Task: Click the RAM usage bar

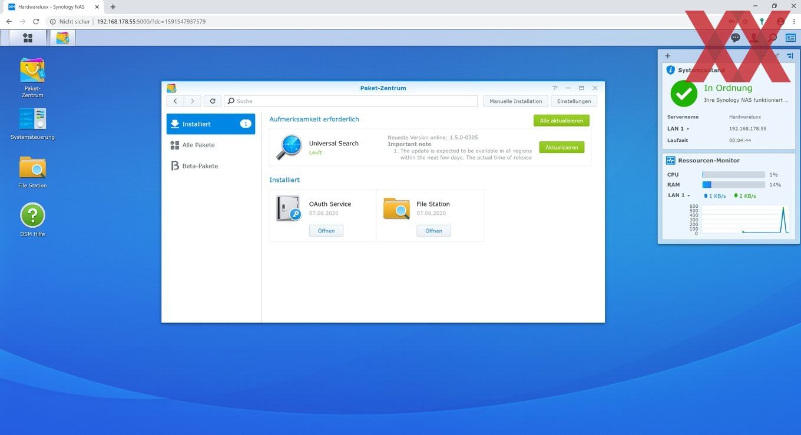Action: coord(733,185)
